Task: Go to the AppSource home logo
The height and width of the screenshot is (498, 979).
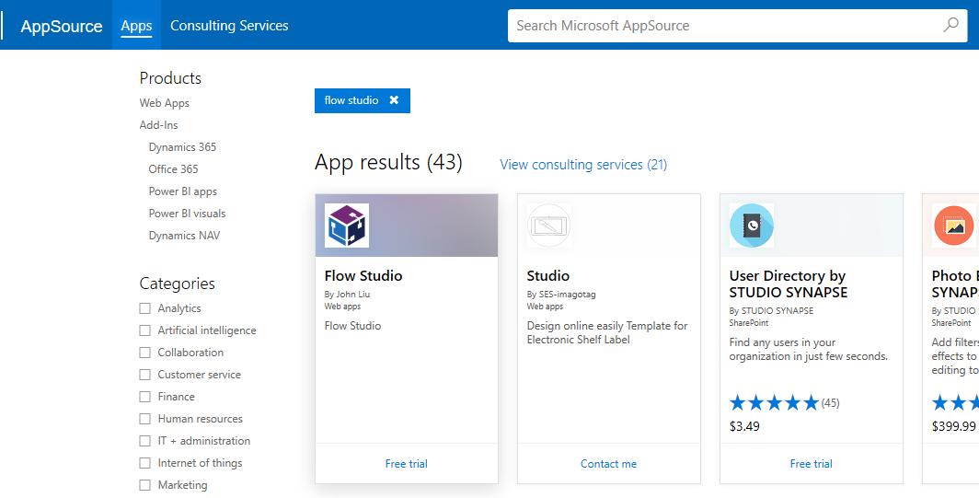Action: [61, 27]
